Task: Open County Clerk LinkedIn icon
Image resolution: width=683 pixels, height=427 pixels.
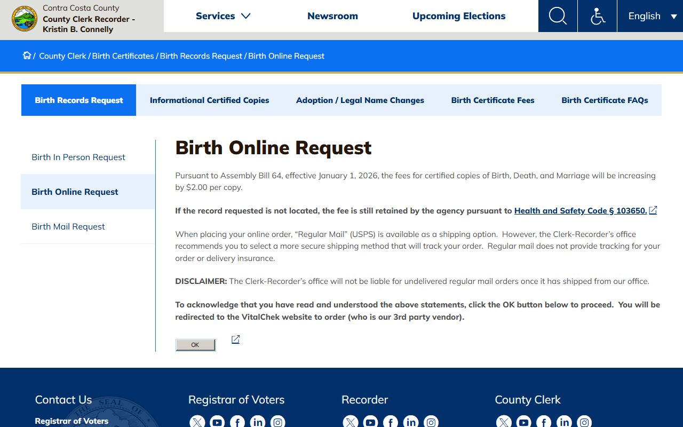Action: tap(564, 422)
